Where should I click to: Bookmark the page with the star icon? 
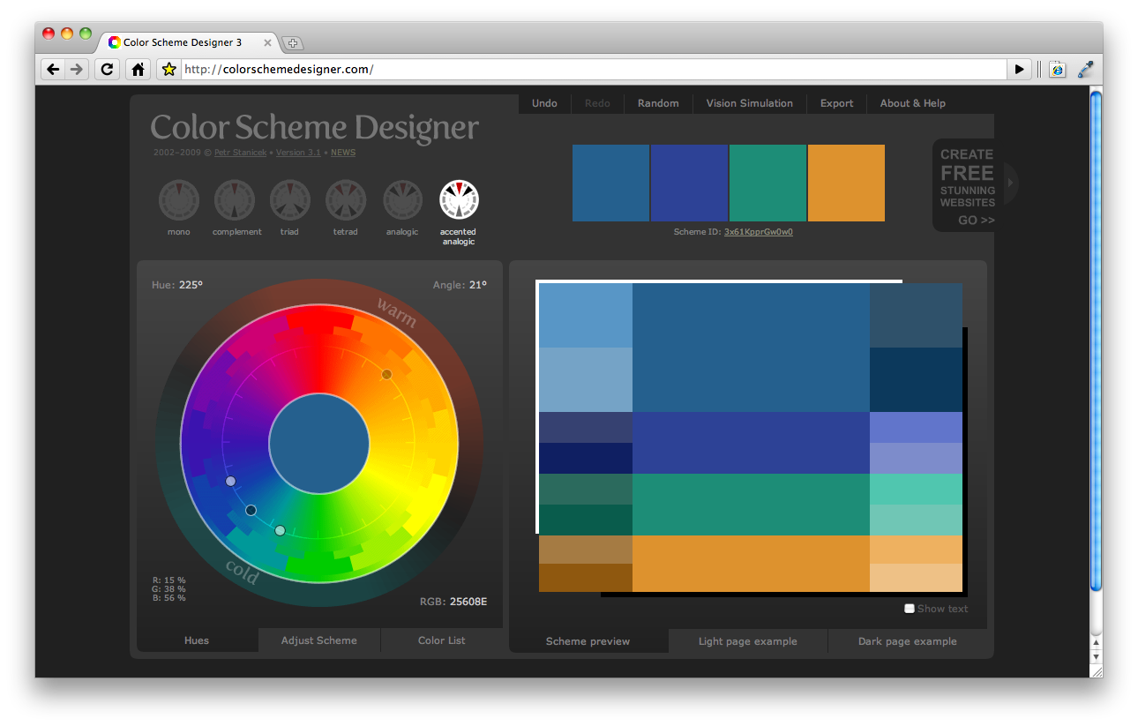pyautogui.click(x=168, y=69)
